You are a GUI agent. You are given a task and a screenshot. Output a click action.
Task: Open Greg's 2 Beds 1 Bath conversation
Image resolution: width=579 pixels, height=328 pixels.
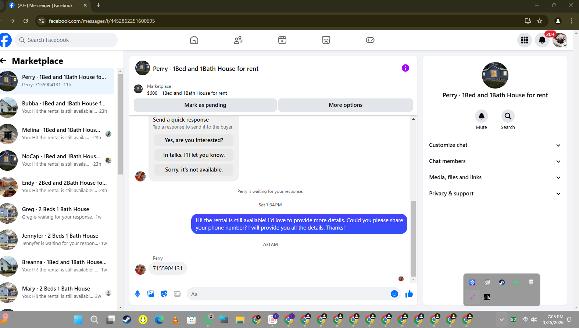(57, 213)
